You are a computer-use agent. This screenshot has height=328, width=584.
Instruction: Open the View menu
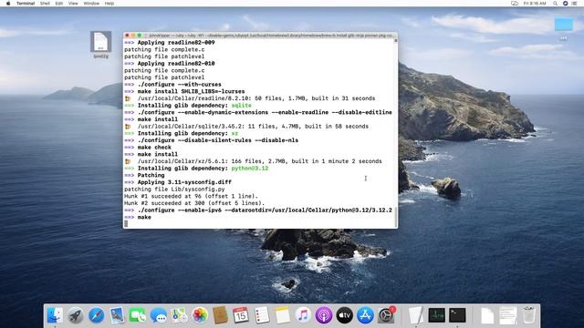73,4
